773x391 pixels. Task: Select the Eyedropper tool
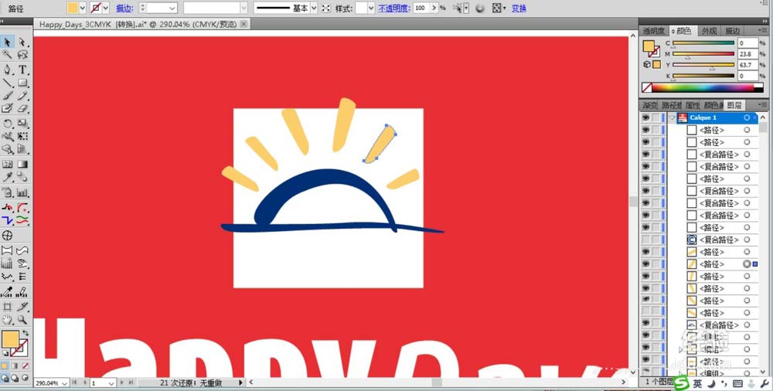[x=8, y=177]
